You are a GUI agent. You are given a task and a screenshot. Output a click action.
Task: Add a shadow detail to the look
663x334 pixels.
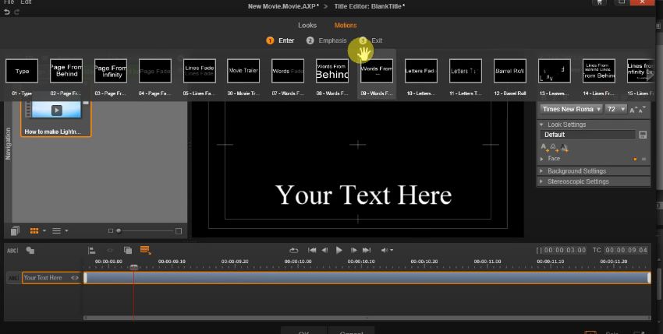pyautogui.click(x=564, y=147)
